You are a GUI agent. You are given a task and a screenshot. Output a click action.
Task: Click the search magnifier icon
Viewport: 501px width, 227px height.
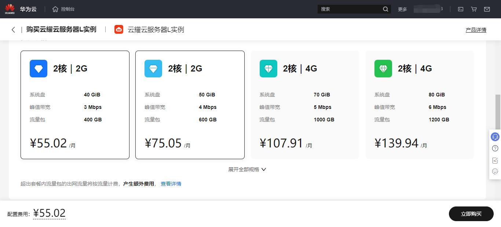tap(385, 9)
